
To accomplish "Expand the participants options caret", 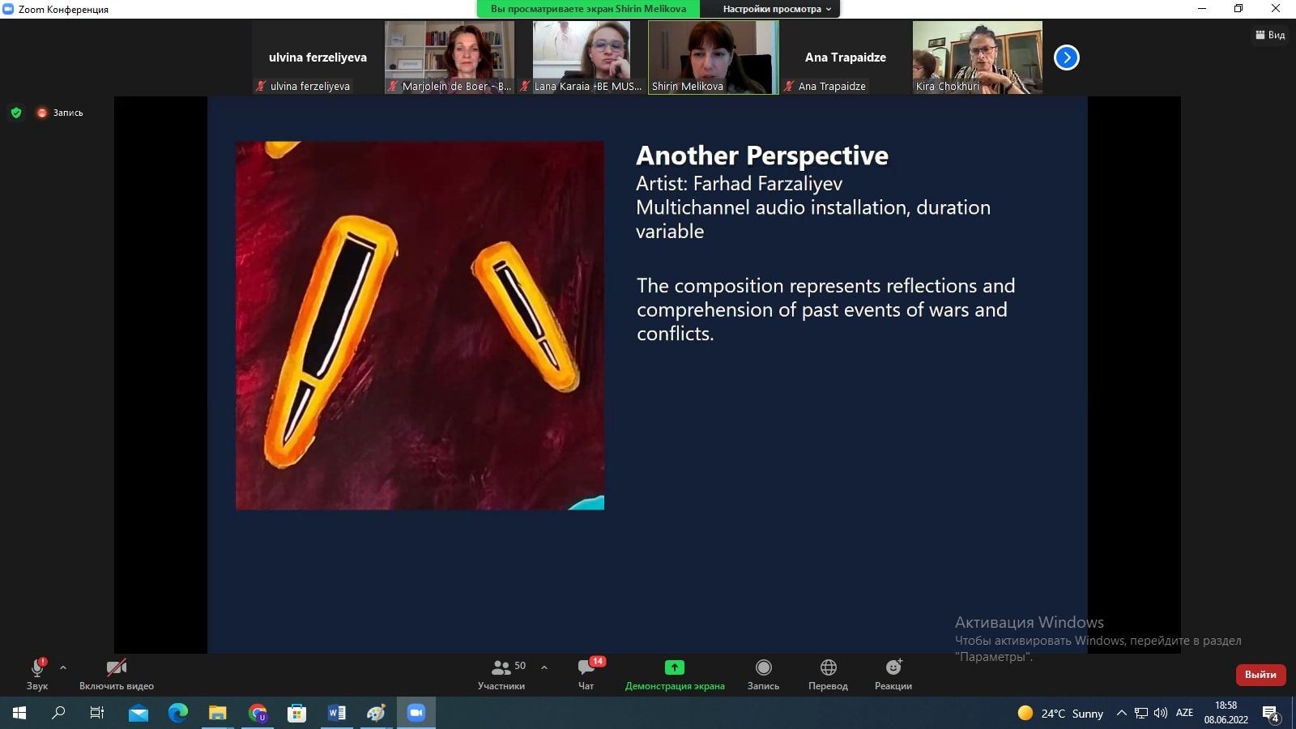I will click(544, 667).
